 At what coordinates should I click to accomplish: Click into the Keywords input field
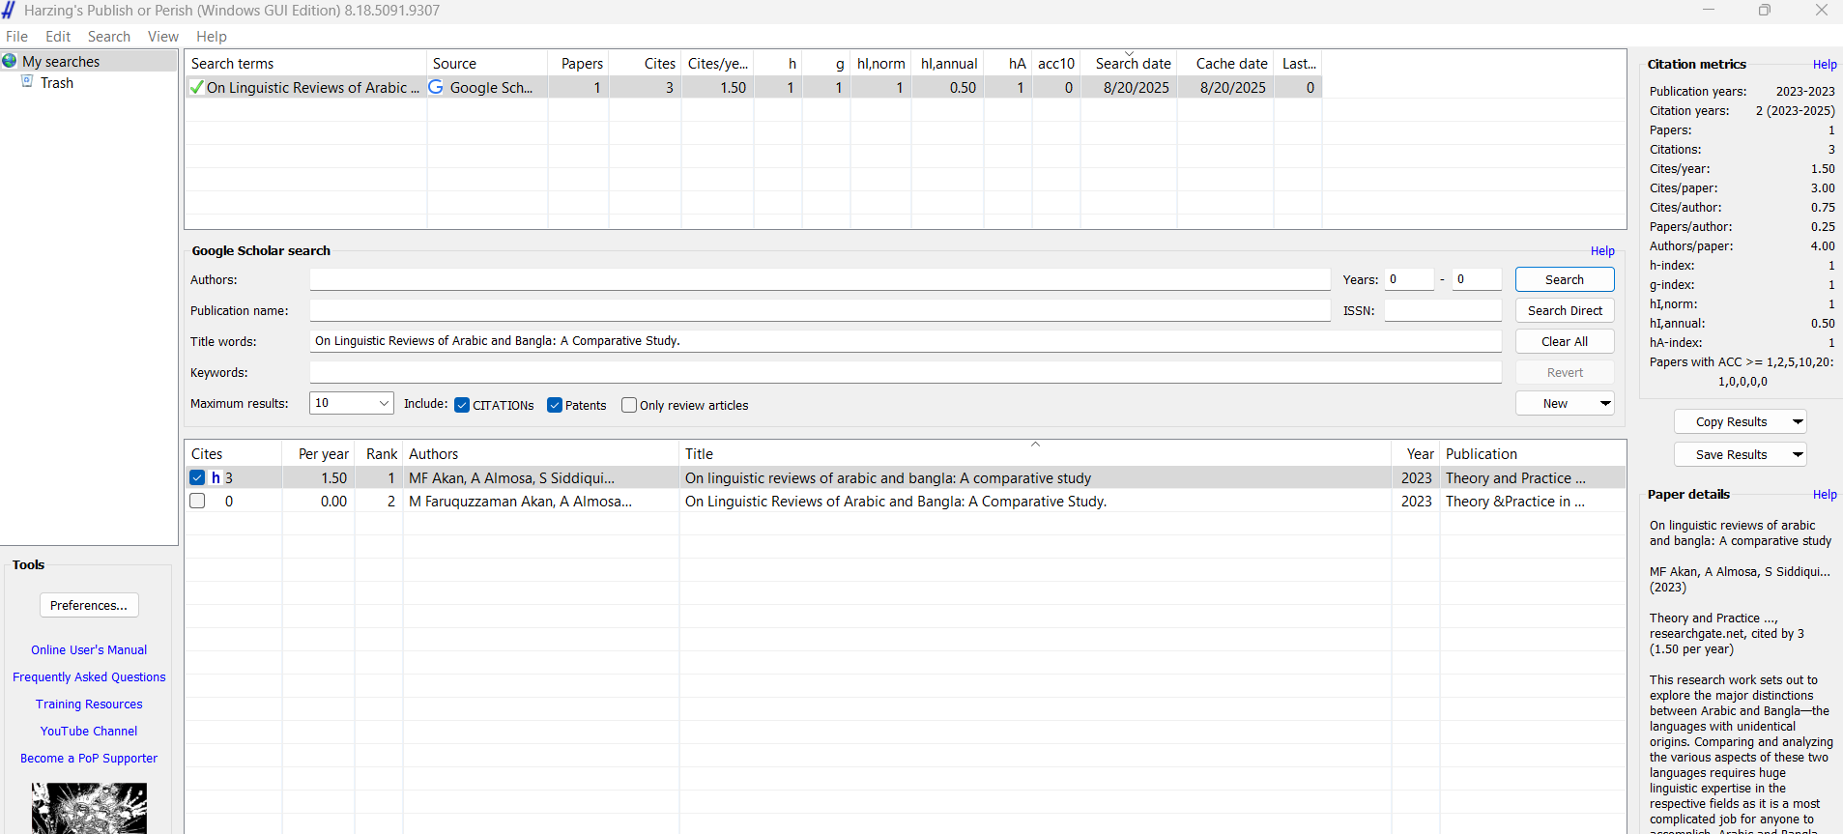[905, 372]
